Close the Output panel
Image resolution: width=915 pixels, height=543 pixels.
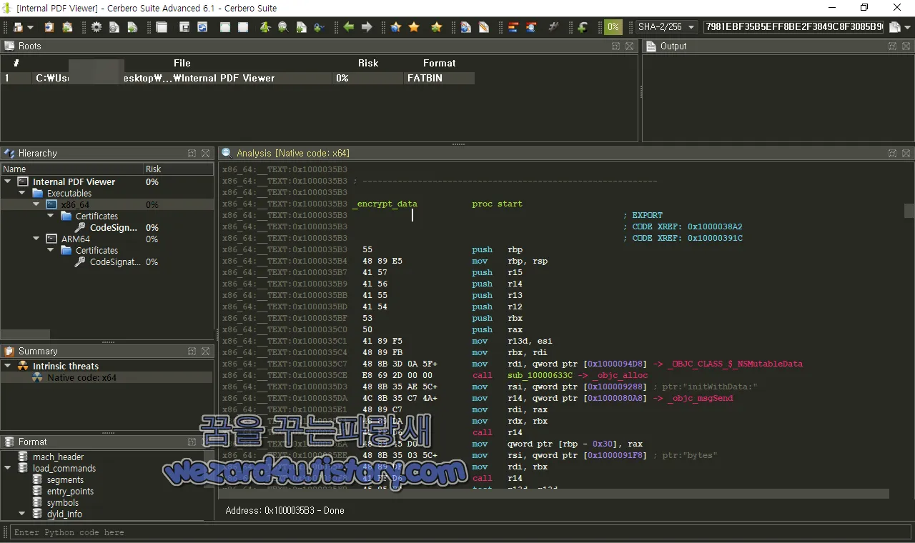point(906,46)
